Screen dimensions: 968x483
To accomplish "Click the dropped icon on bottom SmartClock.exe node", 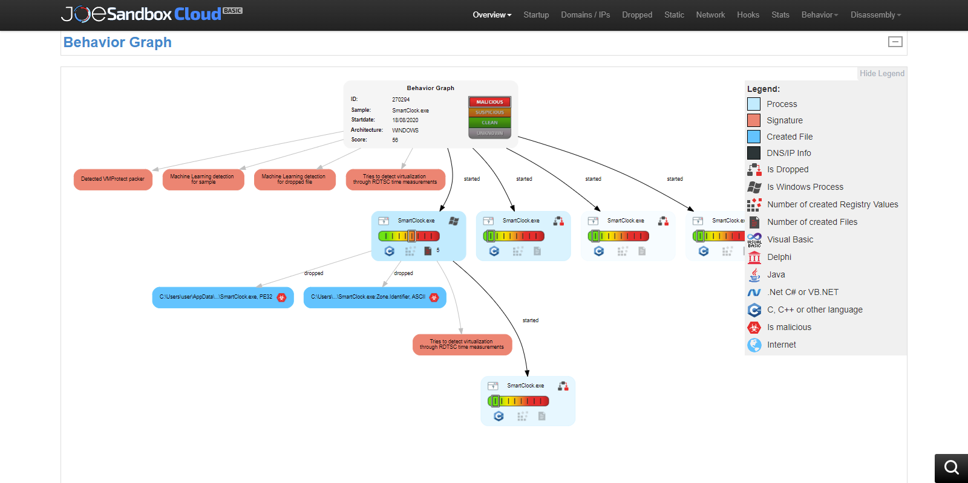I will (x=563, y=386).
